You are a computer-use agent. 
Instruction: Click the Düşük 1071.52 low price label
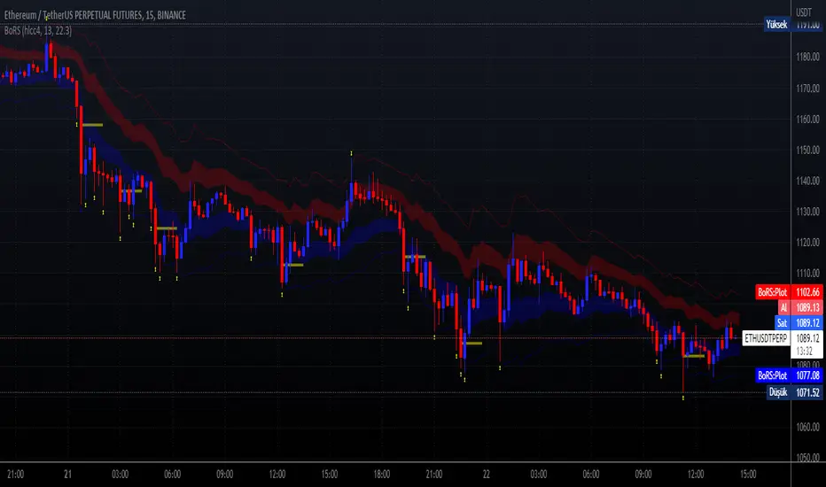[795, 392]
